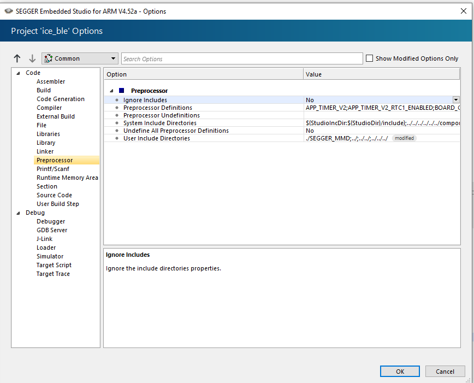This screenshot has height=383, width=474.
Task: Select Debugger in the options tree
Action: tap(51, 221)
